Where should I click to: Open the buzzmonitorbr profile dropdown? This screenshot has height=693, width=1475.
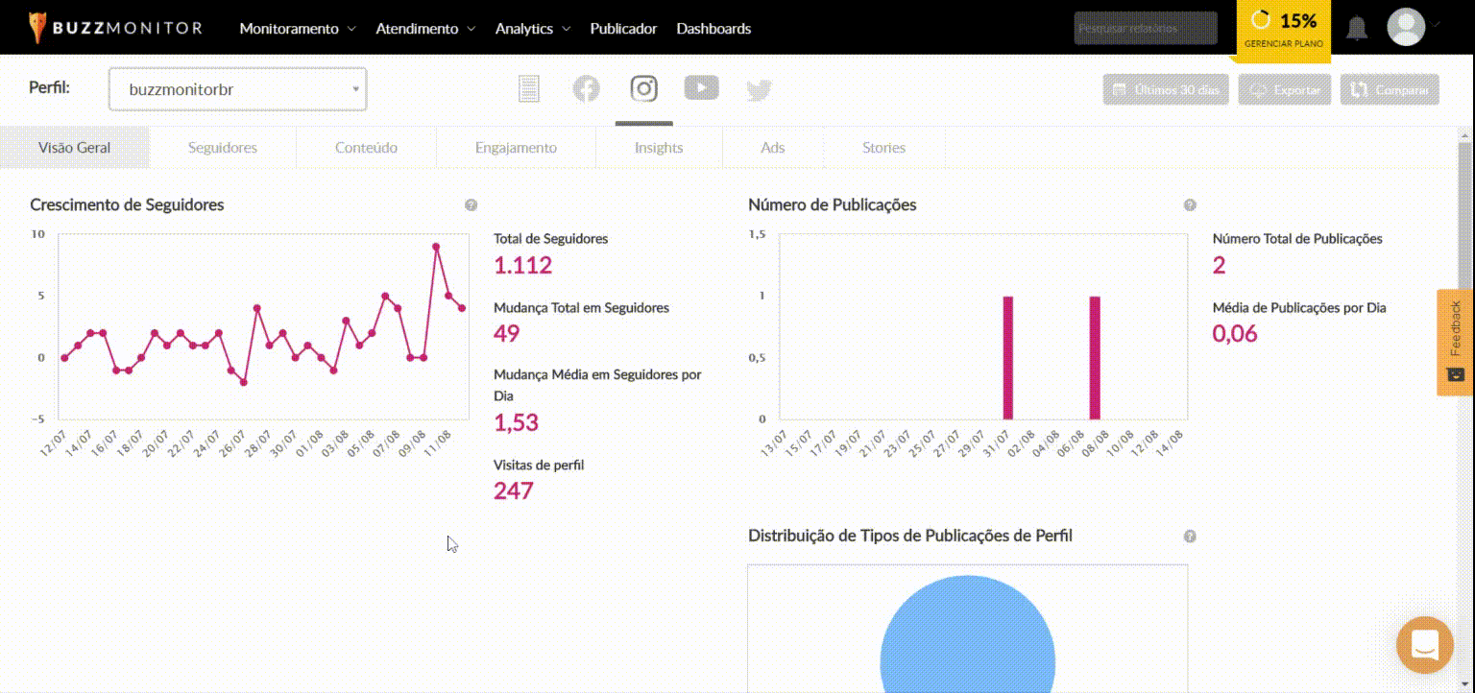(237, 89)
